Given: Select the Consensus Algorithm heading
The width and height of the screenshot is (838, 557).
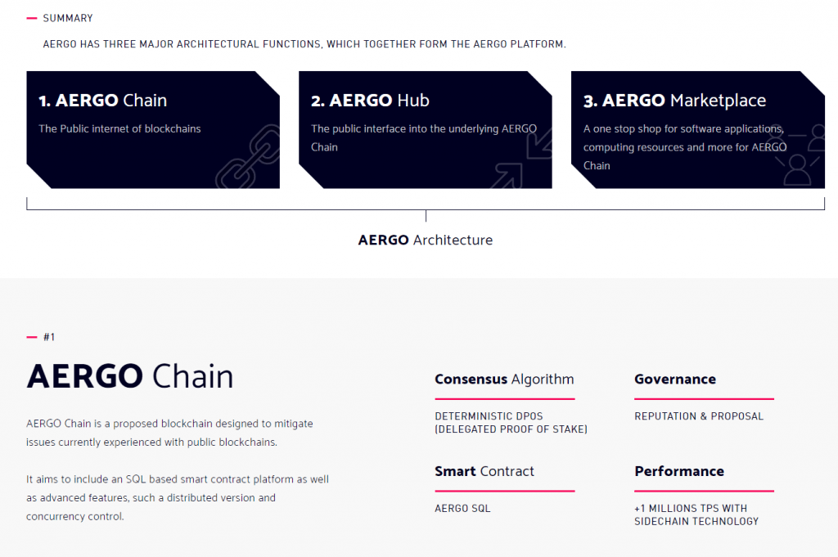Looking at the screenshot, I should (x=504, y=380).
